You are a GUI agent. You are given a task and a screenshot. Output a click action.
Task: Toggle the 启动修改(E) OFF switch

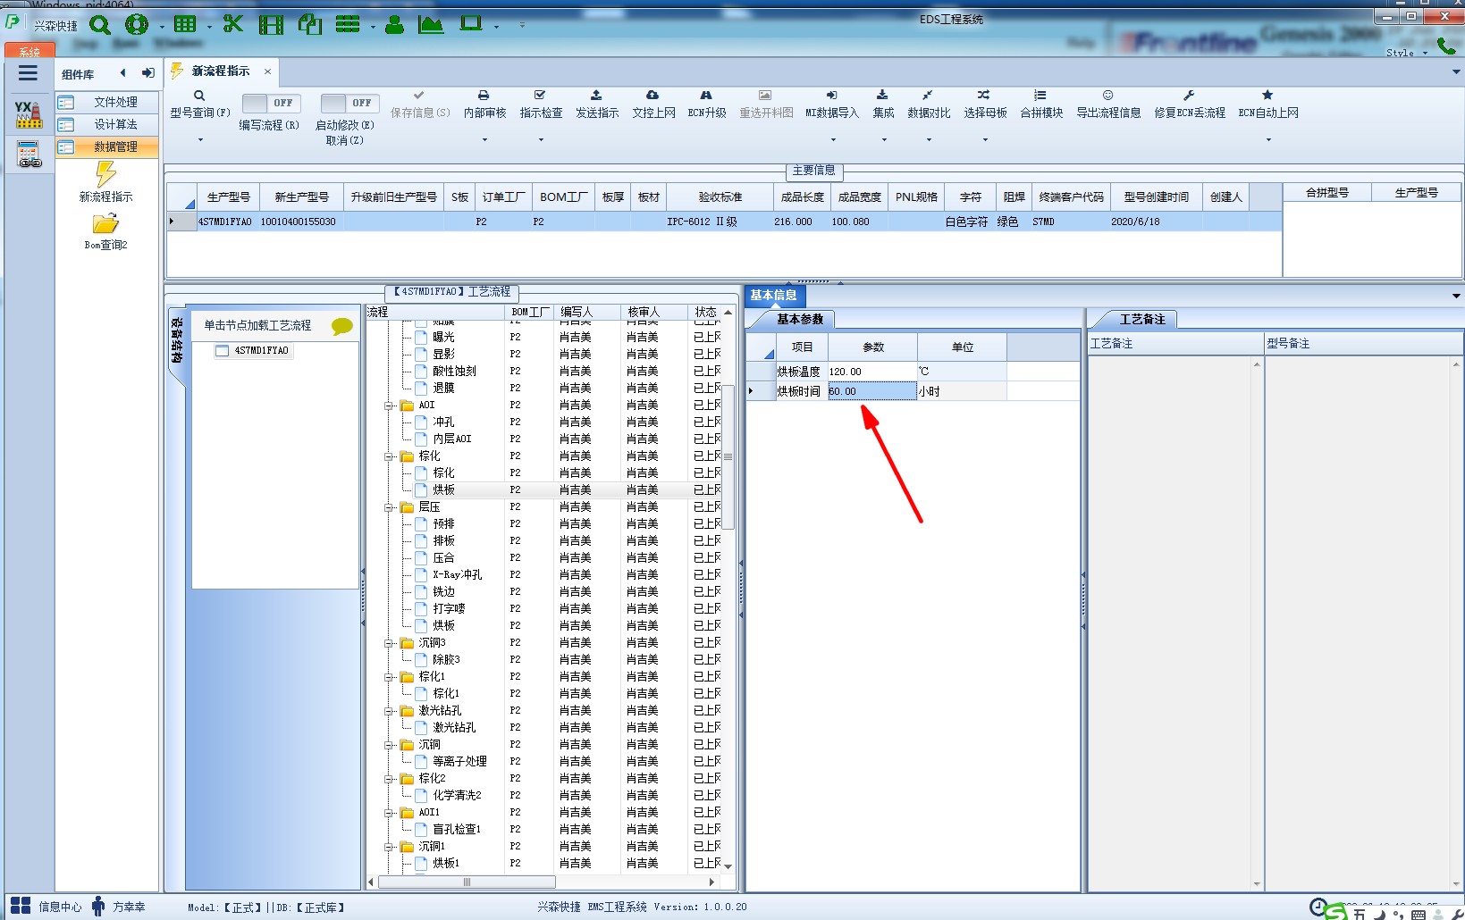(x=349, y=103)
